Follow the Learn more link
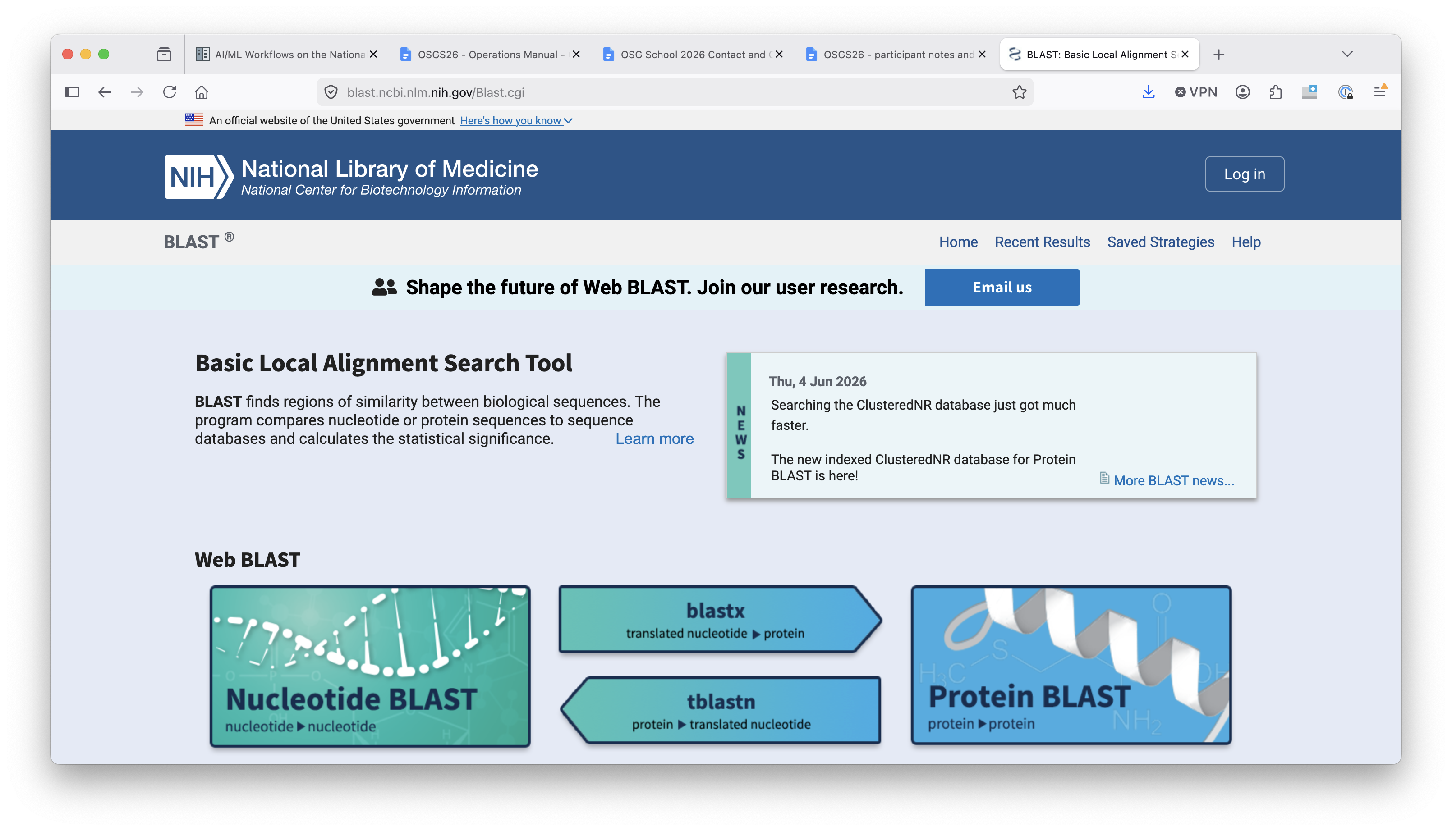The height and width of the screenshot is (831, 1452). pos(654,438)
